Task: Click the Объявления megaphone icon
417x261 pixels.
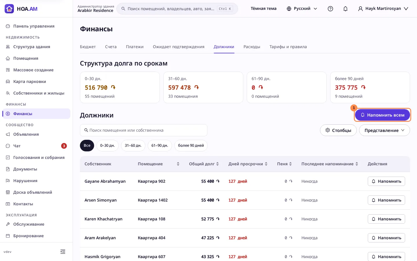Action: [x=8, y=134]
